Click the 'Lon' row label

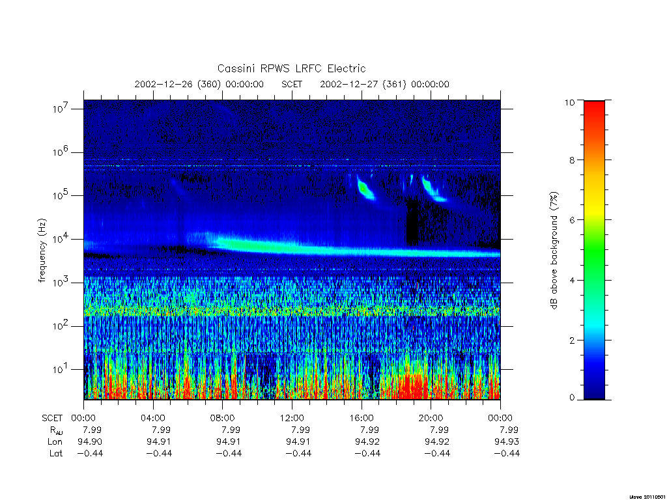pos(55,442)
